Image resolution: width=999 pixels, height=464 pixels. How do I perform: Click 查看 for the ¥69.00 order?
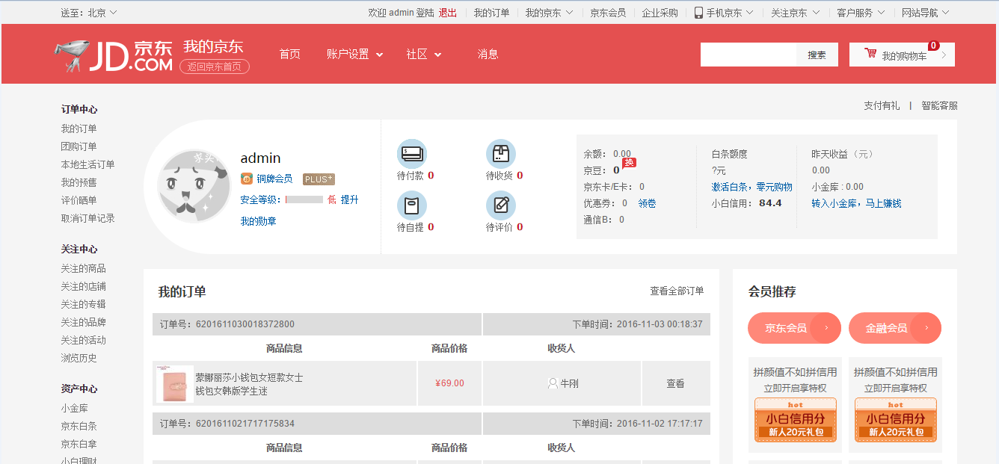[675, 383]
